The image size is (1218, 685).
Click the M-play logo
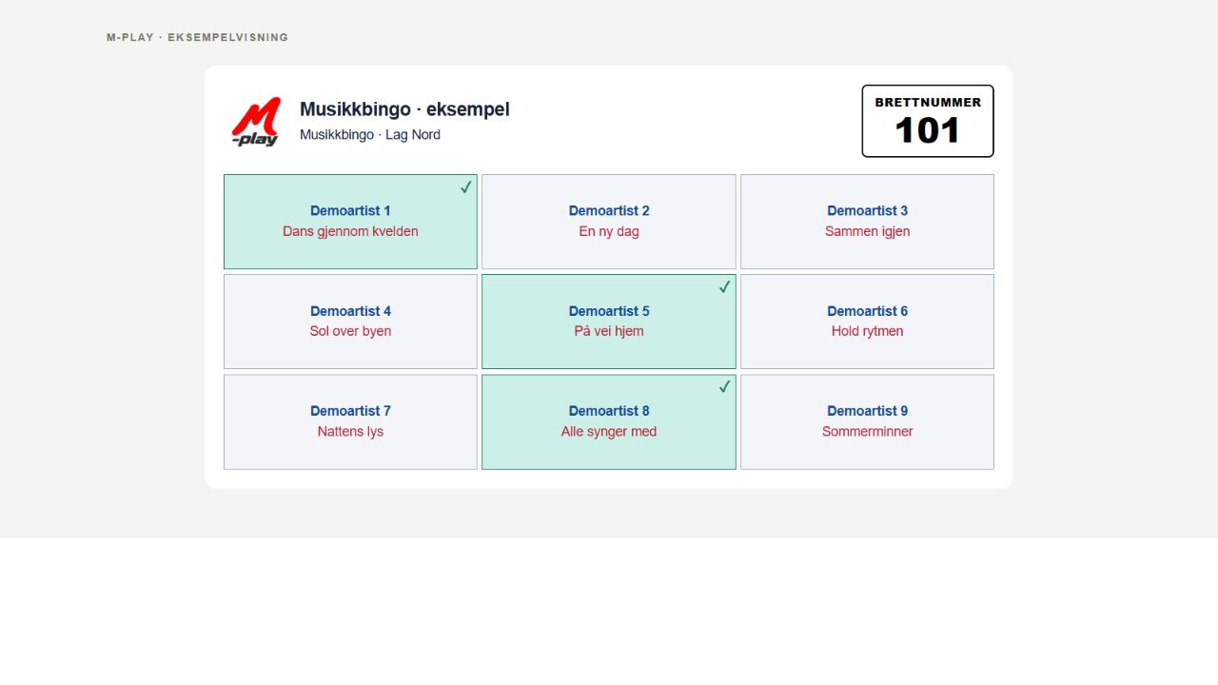pos(256,122)
